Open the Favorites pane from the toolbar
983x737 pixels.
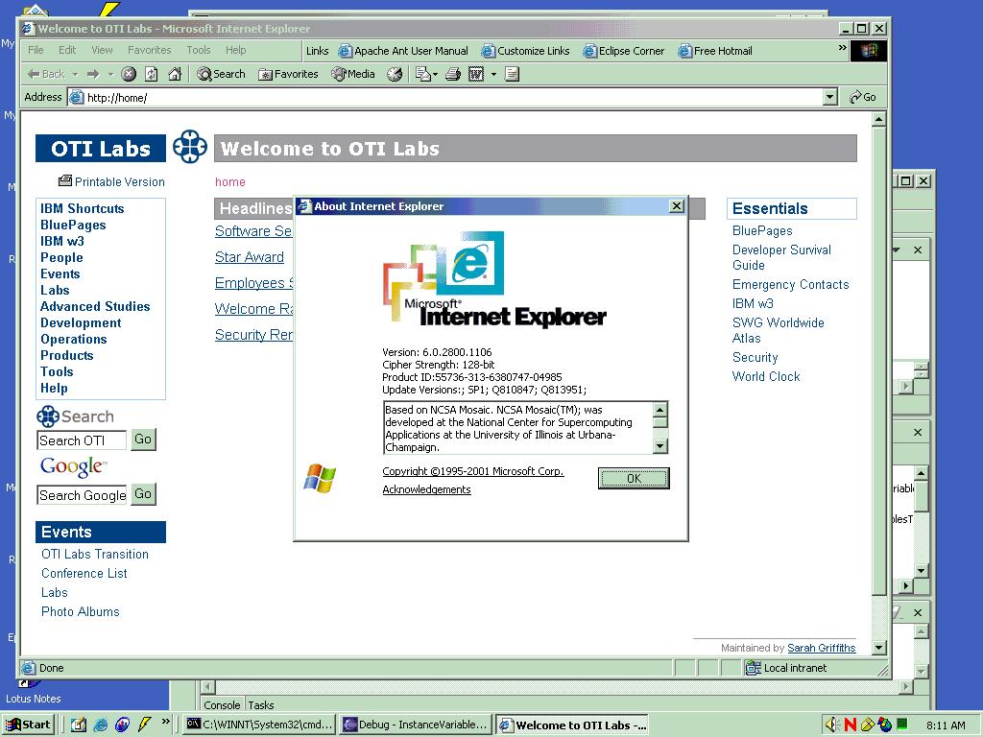(x=288, y=74)
